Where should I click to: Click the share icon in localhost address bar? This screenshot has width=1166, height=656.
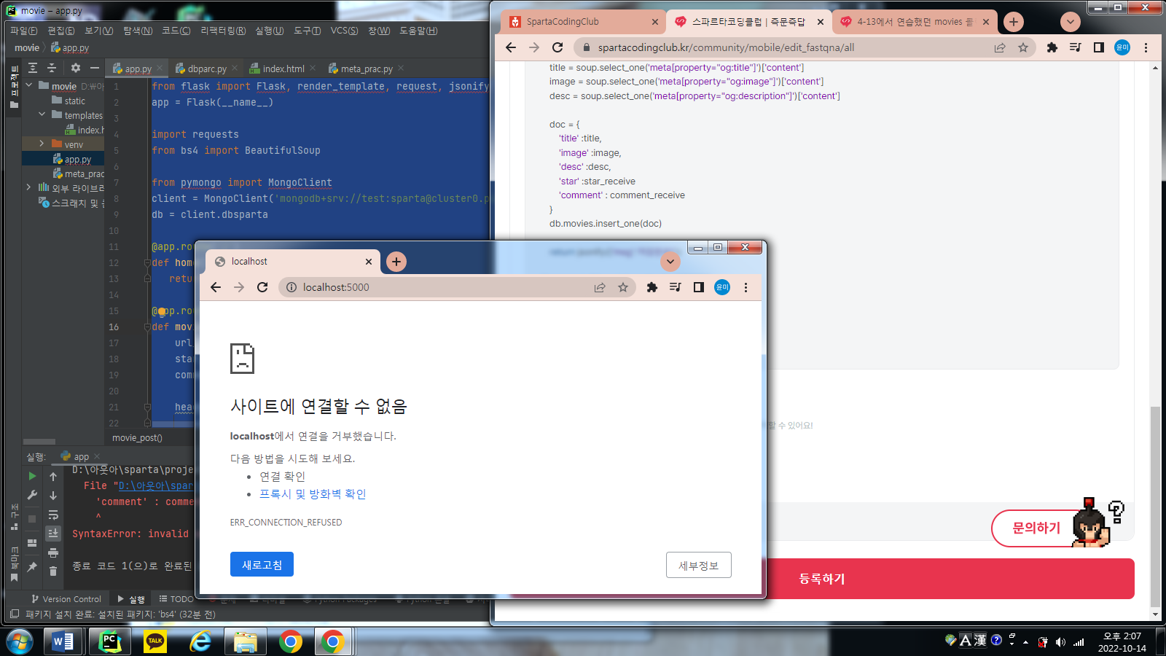(600, 287)
